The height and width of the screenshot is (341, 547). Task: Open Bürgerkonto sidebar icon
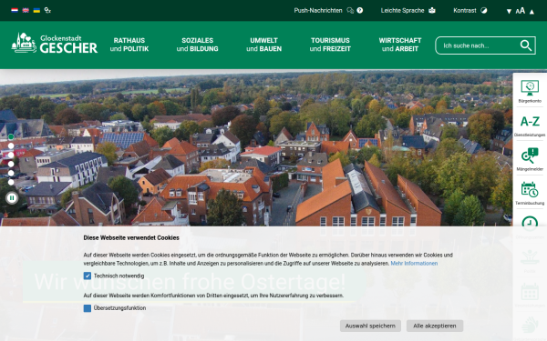coord(530,91)
